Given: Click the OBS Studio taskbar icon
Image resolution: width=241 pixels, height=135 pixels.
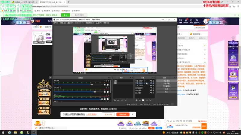Looking at the screenshot, I should coord(34,133).
